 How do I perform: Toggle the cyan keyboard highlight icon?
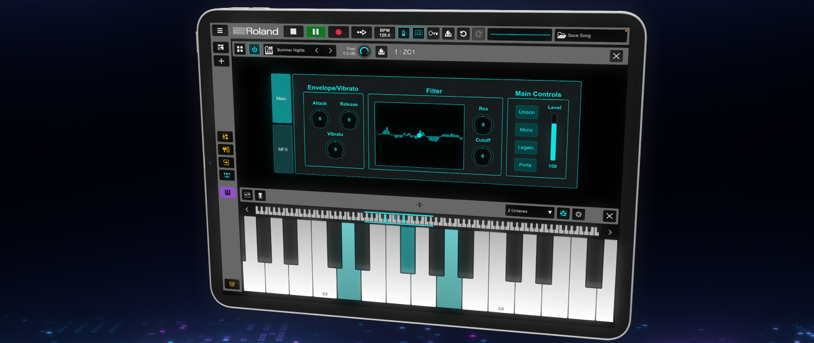click(563, 213)
